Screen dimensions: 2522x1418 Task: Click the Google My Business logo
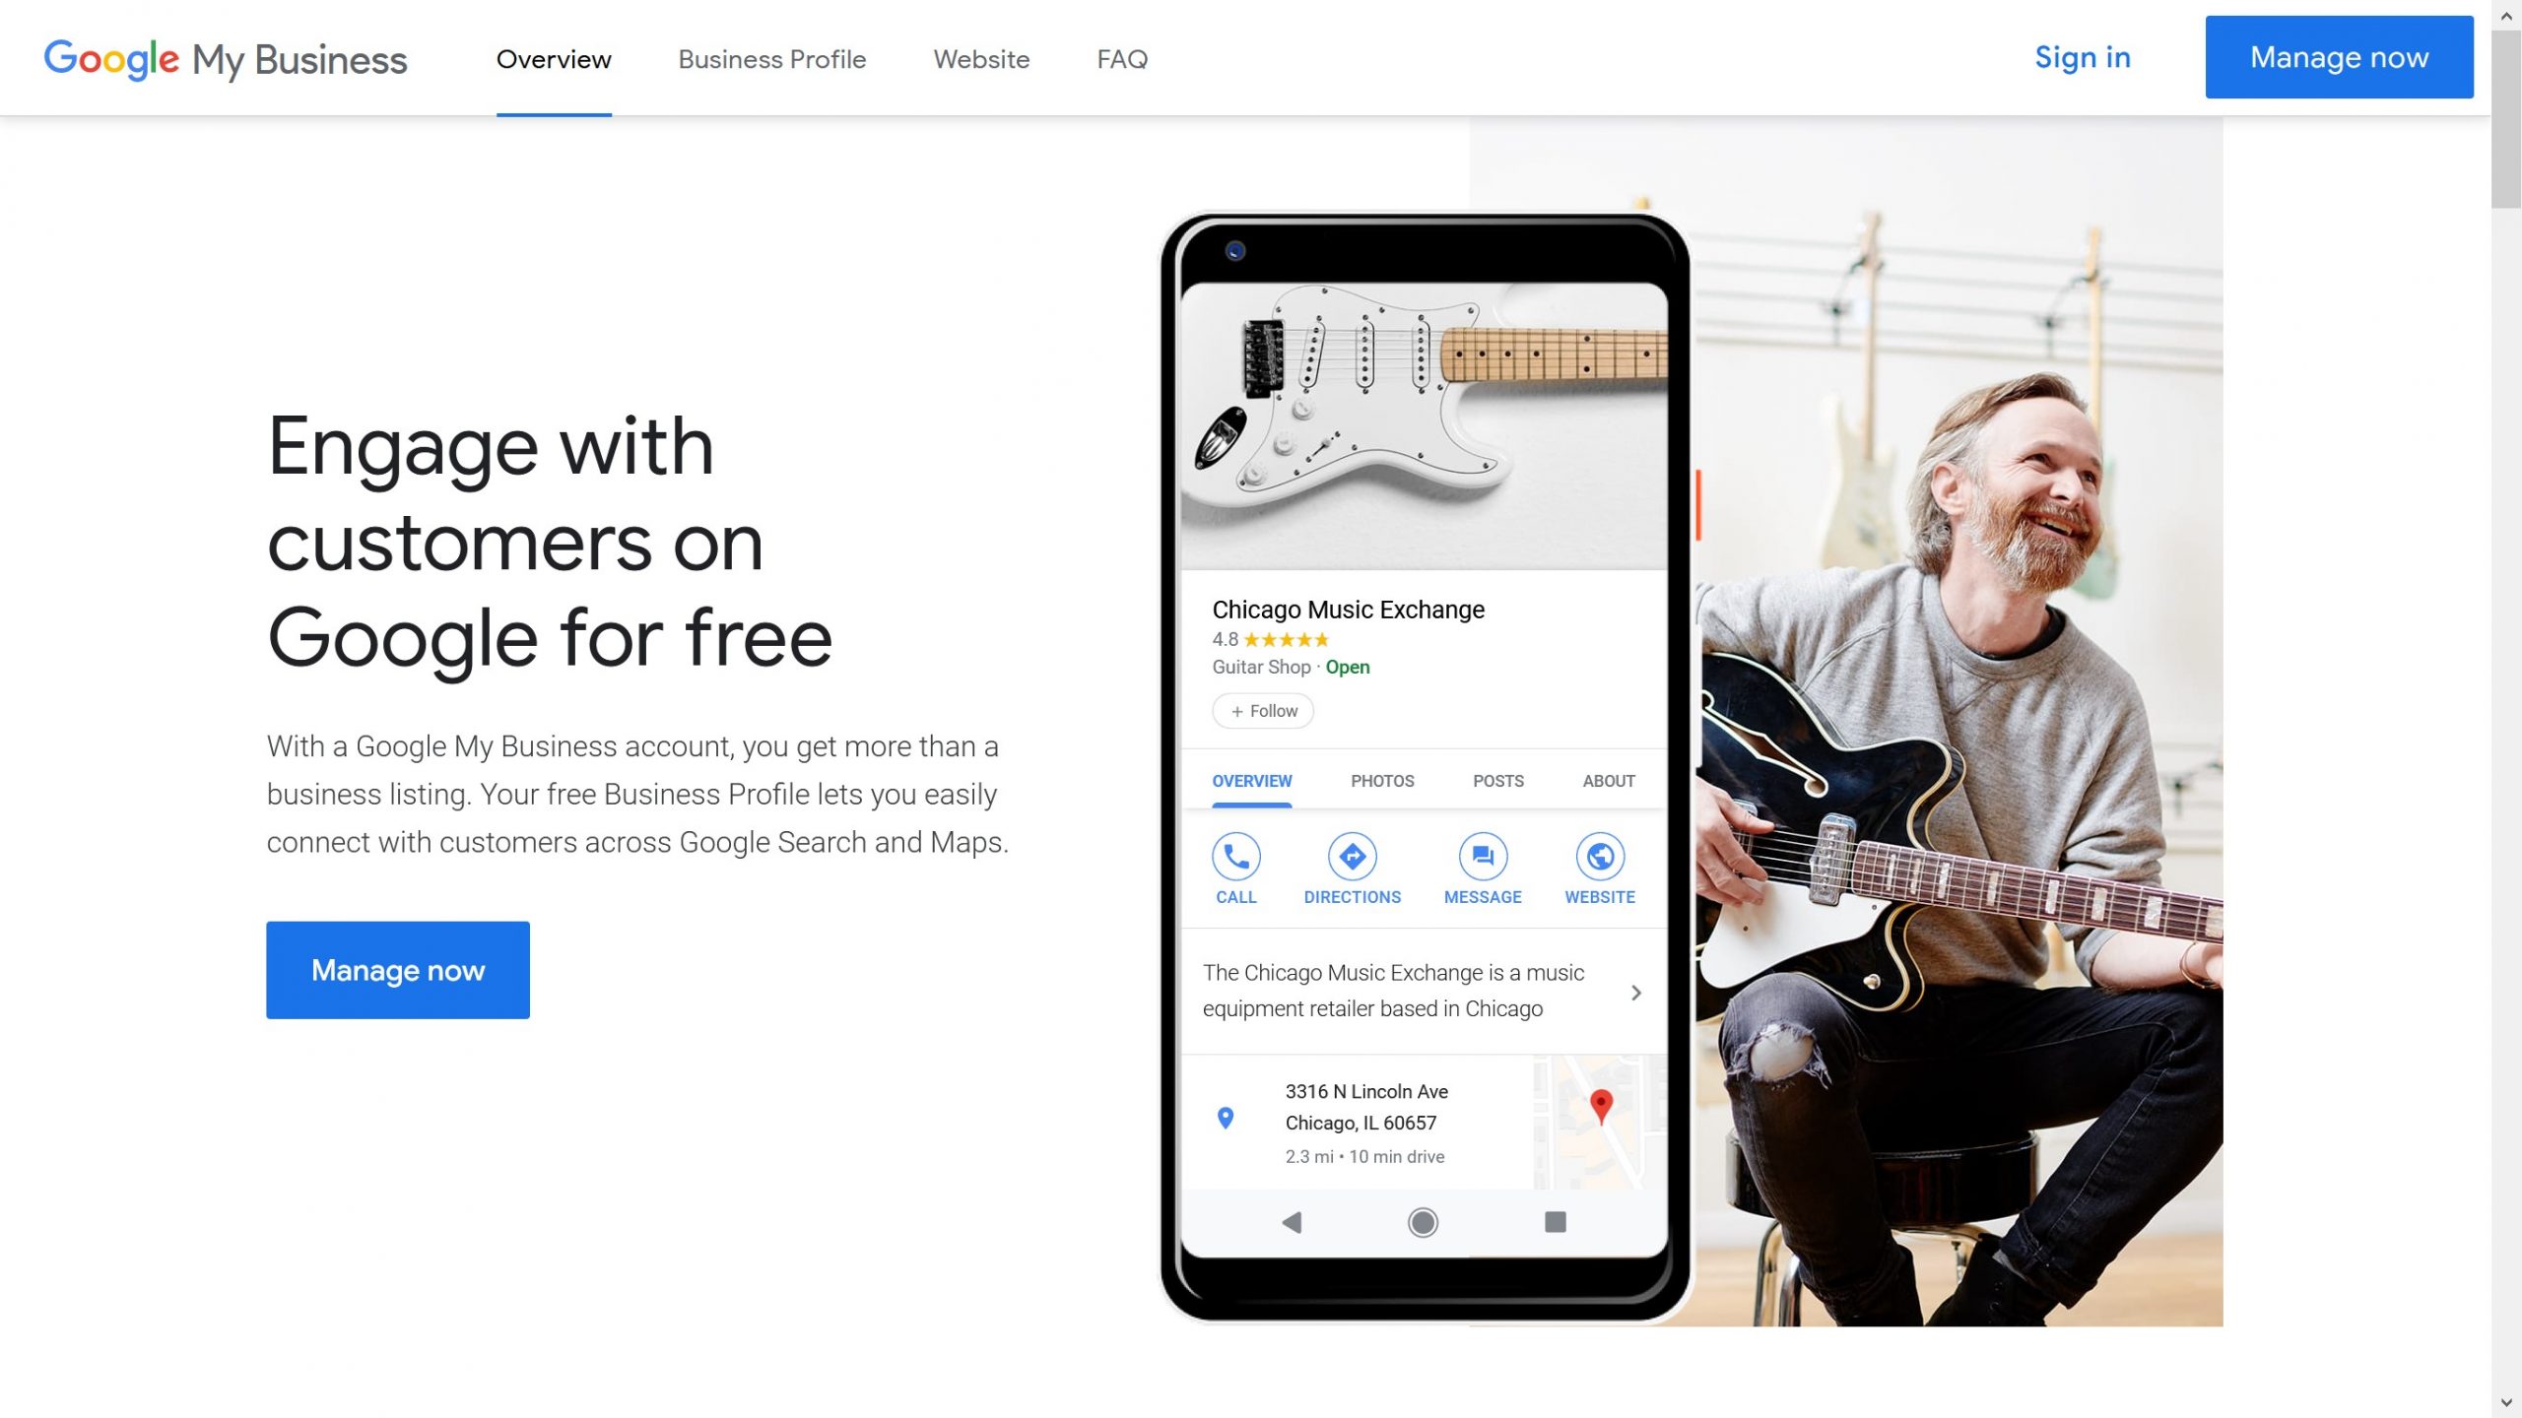coord(226,57)
